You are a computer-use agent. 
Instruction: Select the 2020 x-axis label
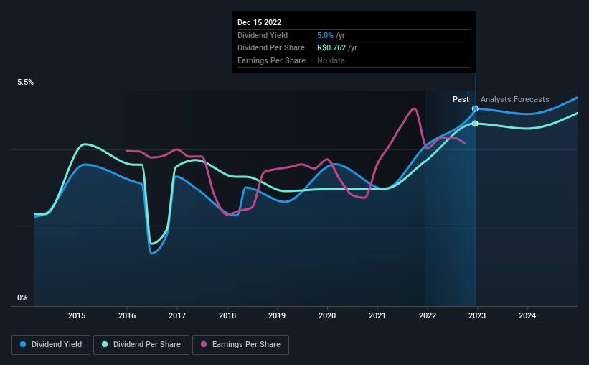[327, 315]
